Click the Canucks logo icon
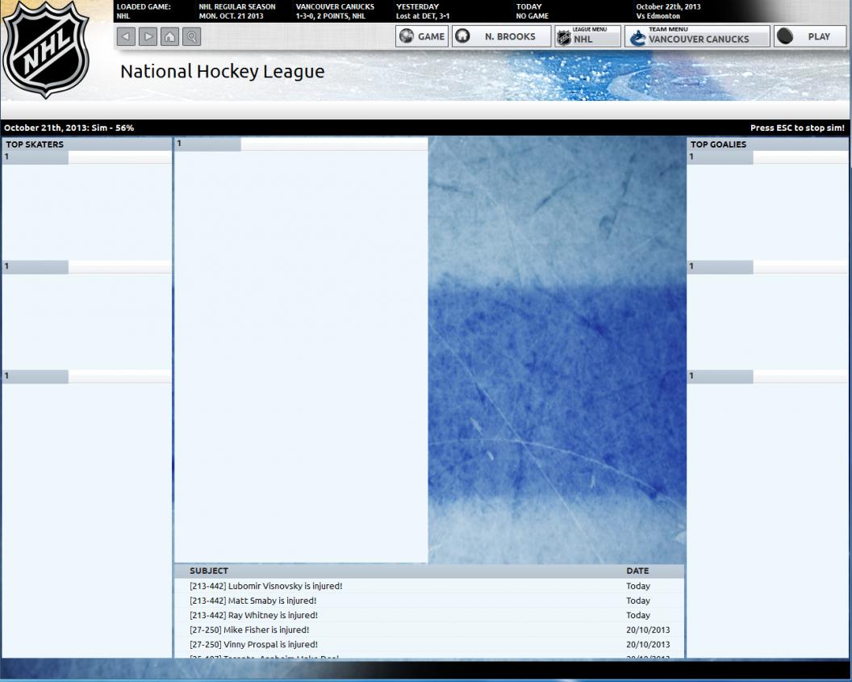852x682 pixels. click(637, 37)
